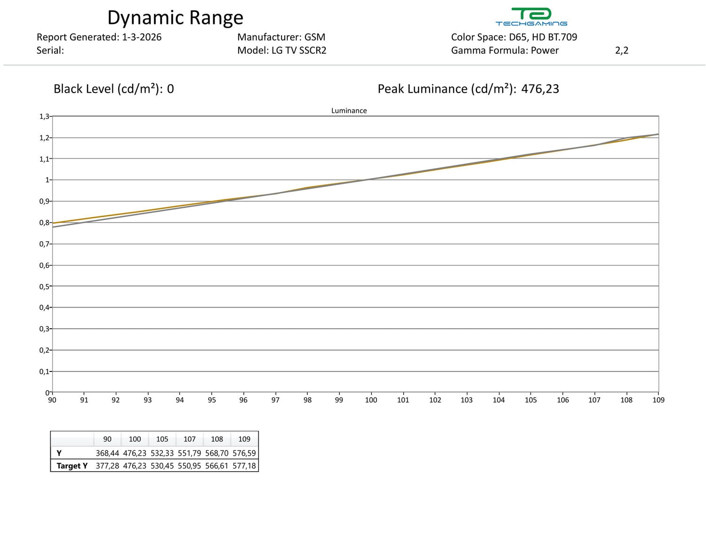Click x-axis tick label 100

(371, 400)
